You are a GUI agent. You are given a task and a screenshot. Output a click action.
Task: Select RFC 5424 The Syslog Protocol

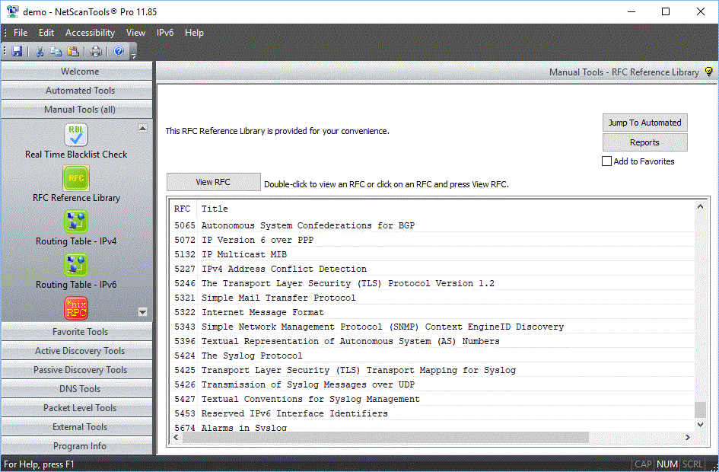coord(432,356)
